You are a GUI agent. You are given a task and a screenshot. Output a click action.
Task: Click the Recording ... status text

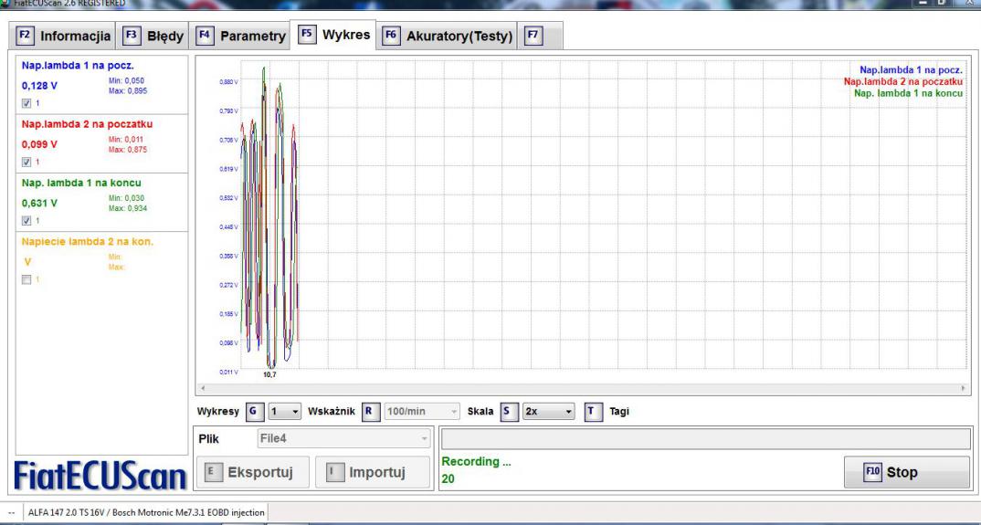pyautogui.click(x=476, y=462)
